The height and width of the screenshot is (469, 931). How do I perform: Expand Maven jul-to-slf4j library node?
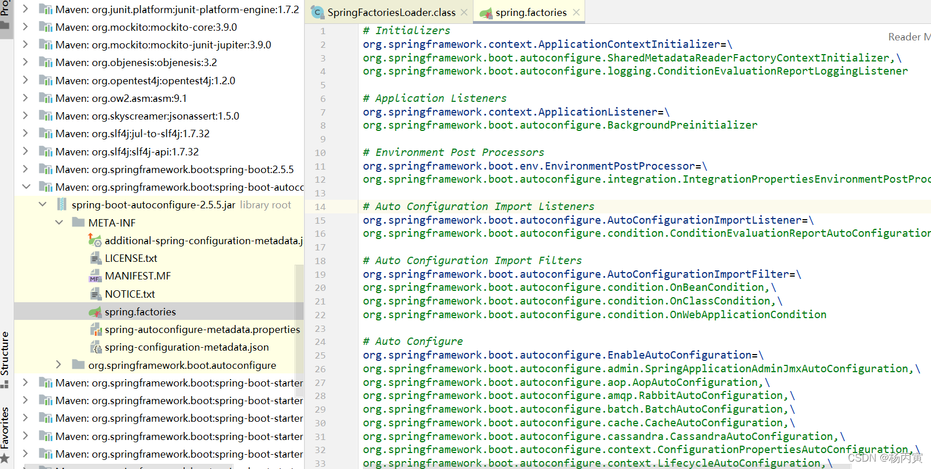[25, 133]
